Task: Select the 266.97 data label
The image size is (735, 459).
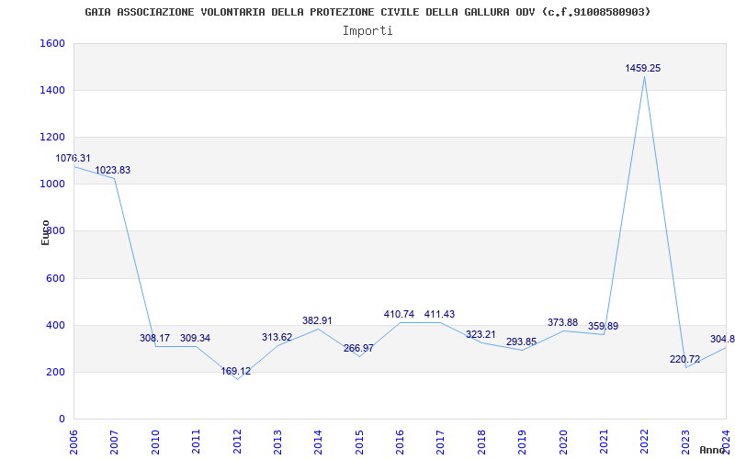Action: click(358, 349)
